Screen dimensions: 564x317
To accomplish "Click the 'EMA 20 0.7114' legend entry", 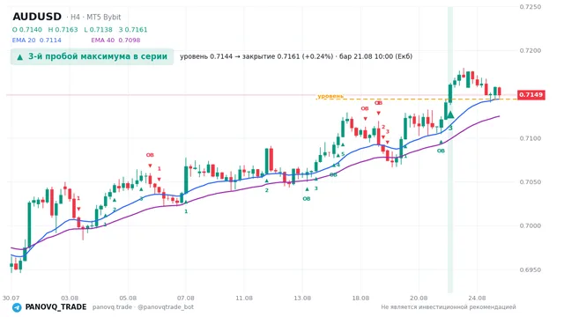I will (37, 40).
